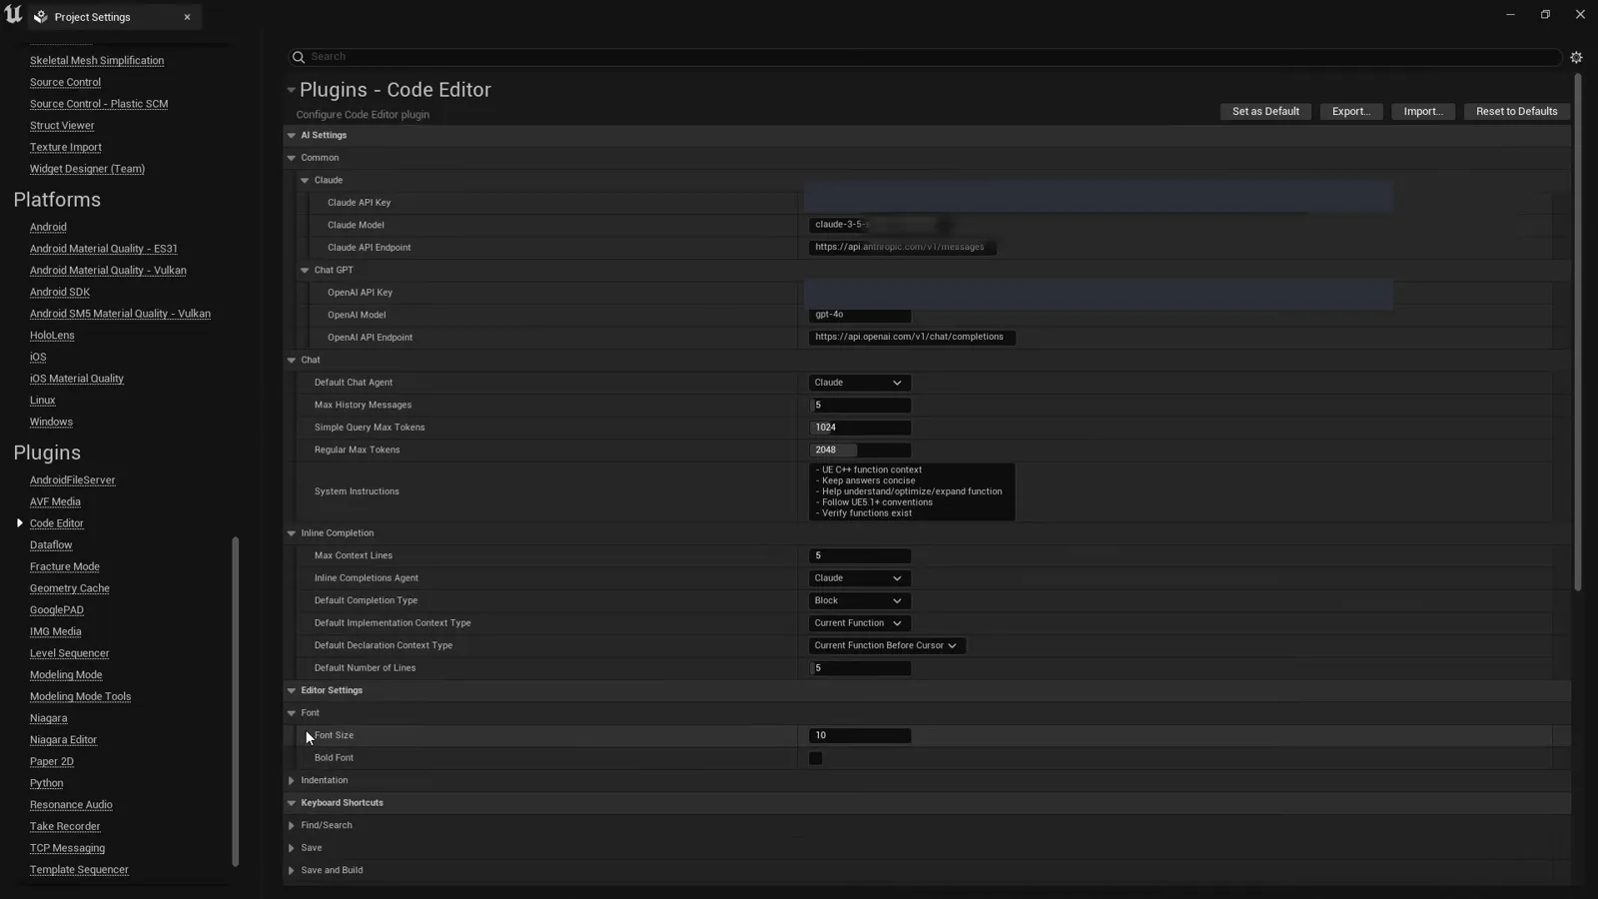Click the OpenAI API Endpoint field
Screen dimensions: 1598x899
[x=912, y=338]
